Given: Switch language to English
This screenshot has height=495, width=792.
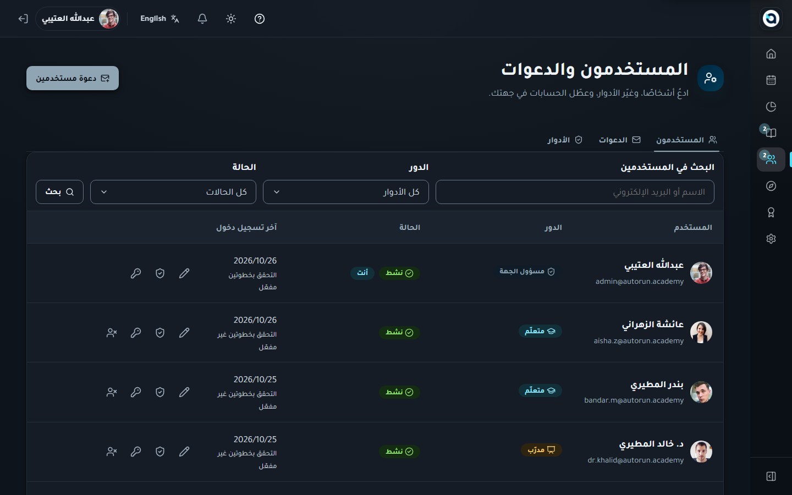Looking at the screenshot, I should pos(159,19).
